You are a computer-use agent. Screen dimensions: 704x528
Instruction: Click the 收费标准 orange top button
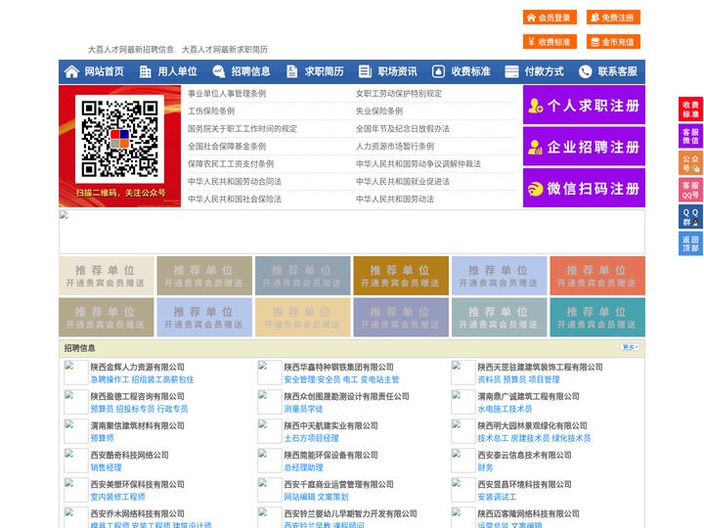(x=550, y=42)
